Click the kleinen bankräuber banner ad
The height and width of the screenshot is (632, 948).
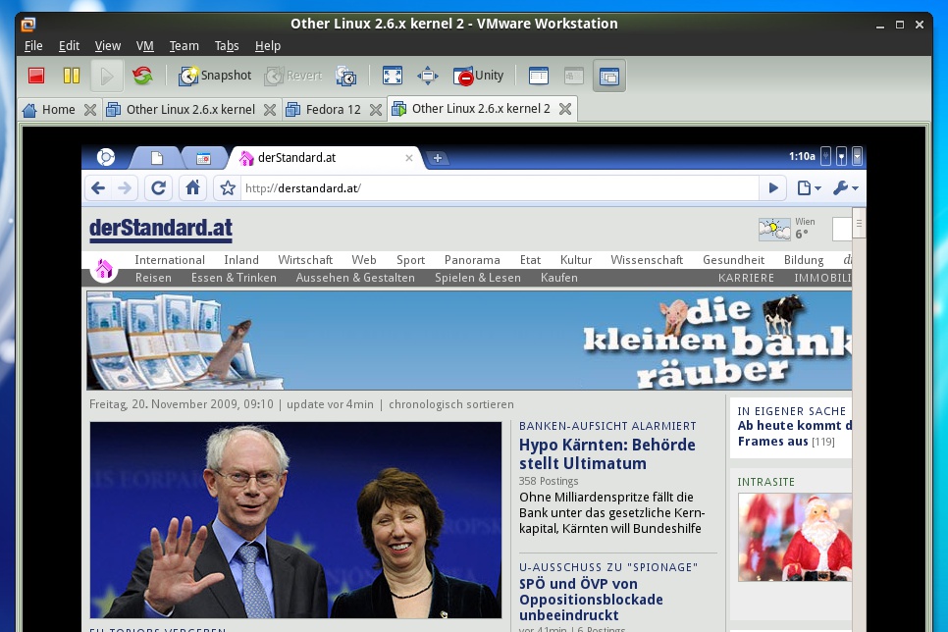pyautogui.click(x=469, y=341)
